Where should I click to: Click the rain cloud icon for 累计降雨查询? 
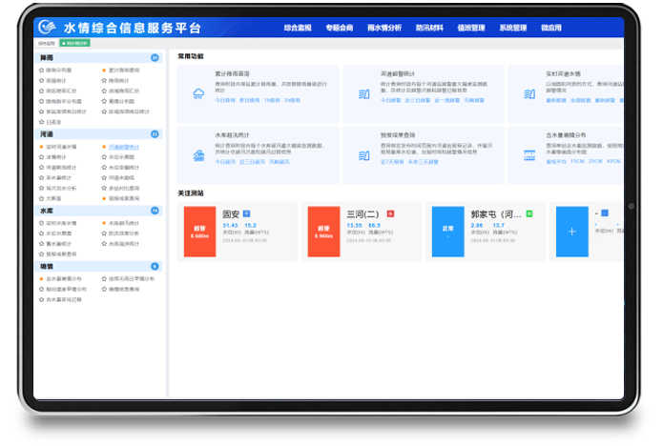click(199, 92)
